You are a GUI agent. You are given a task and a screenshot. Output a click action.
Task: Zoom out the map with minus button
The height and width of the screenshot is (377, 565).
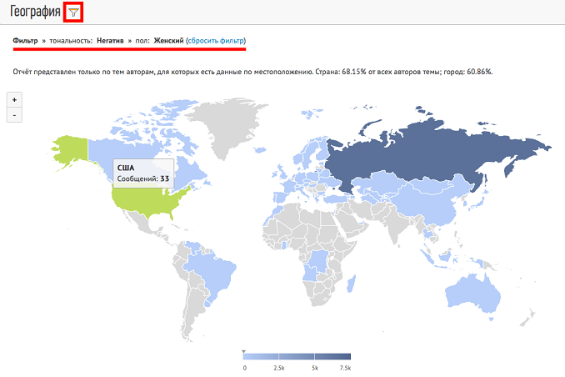pos(14,115)
